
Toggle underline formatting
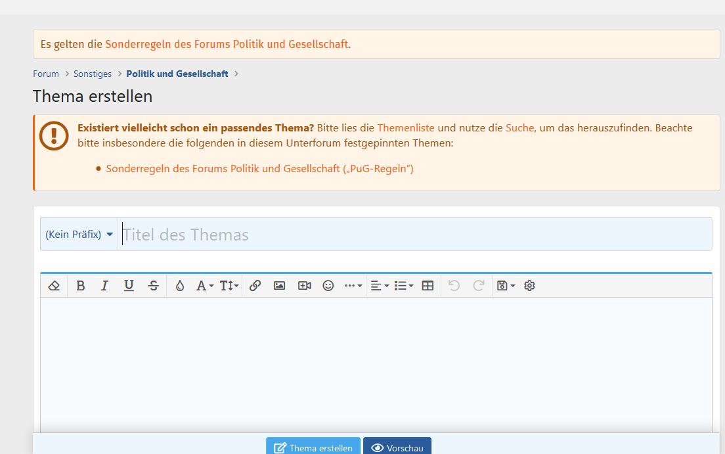(x=129, y=286)
